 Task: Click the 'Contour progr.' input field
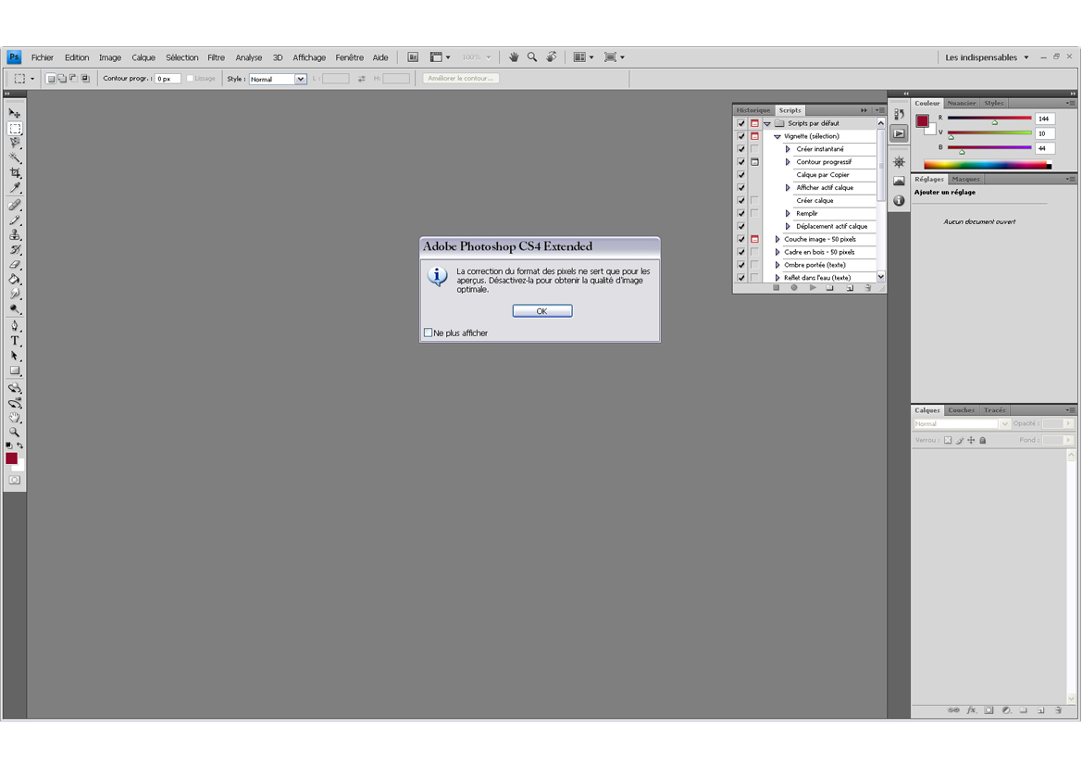[x=168, y=79]
